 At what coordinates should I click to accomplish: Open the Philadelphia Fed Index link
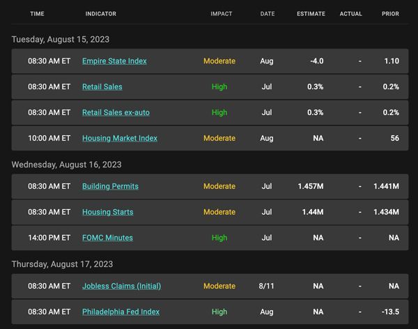click(x=121, y=312)
